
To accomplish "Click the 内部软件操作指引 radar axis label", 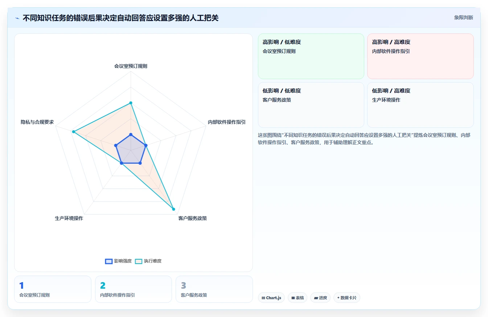I will pos(227,122).
